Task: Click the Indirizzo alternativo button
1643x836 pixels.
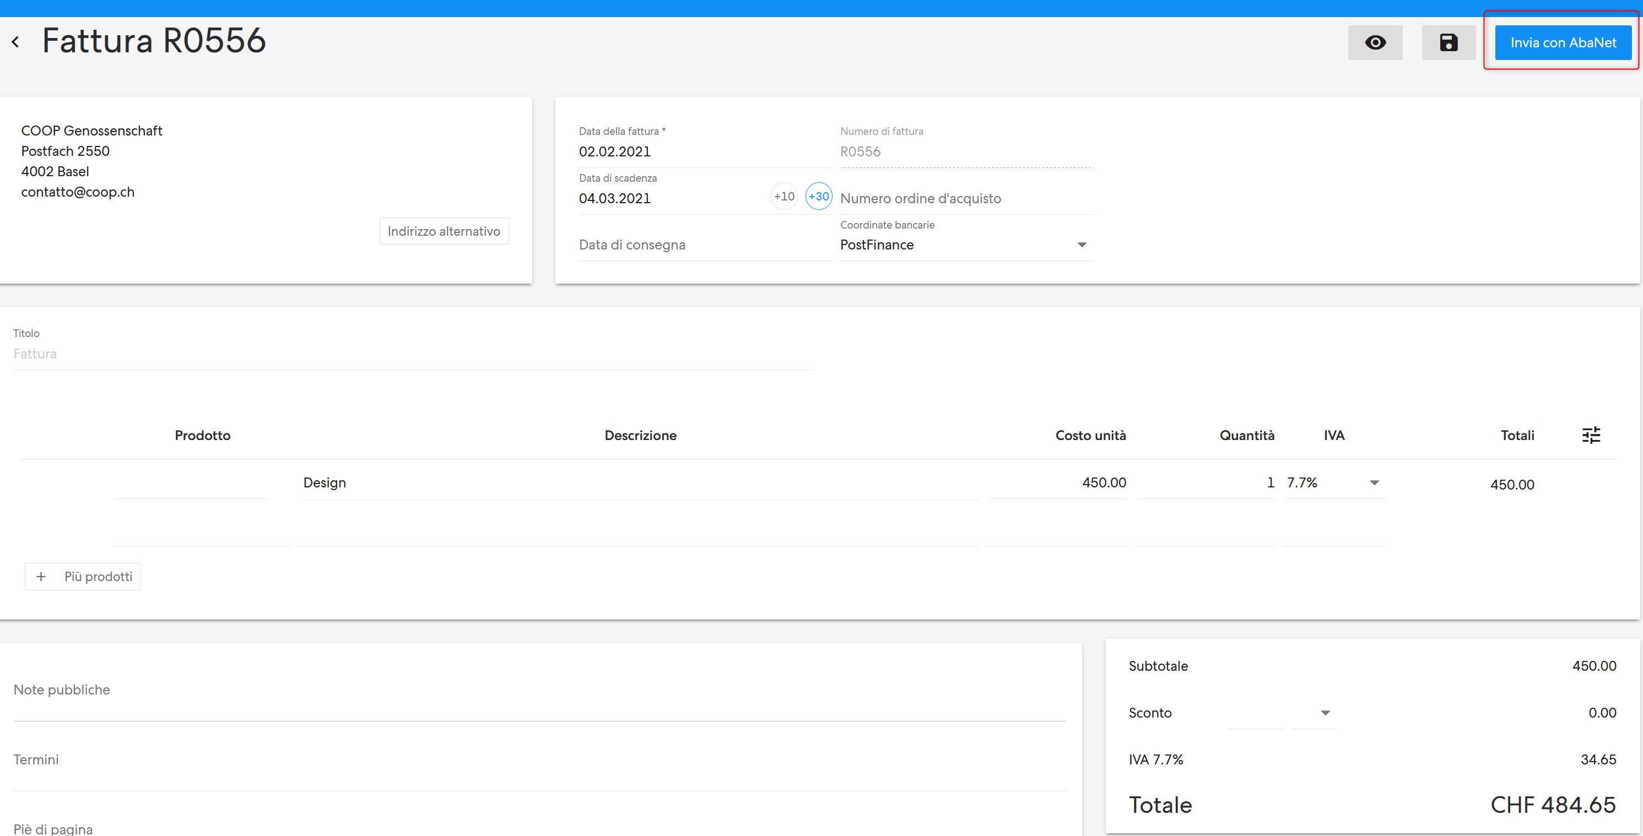Action: 444,231
